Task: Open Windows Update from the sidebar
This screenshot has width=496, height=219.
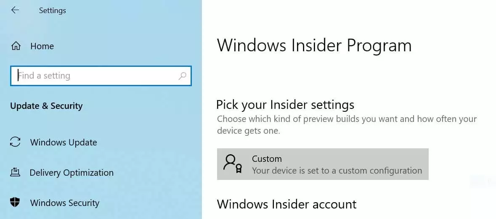Action: tap(64, 142)
